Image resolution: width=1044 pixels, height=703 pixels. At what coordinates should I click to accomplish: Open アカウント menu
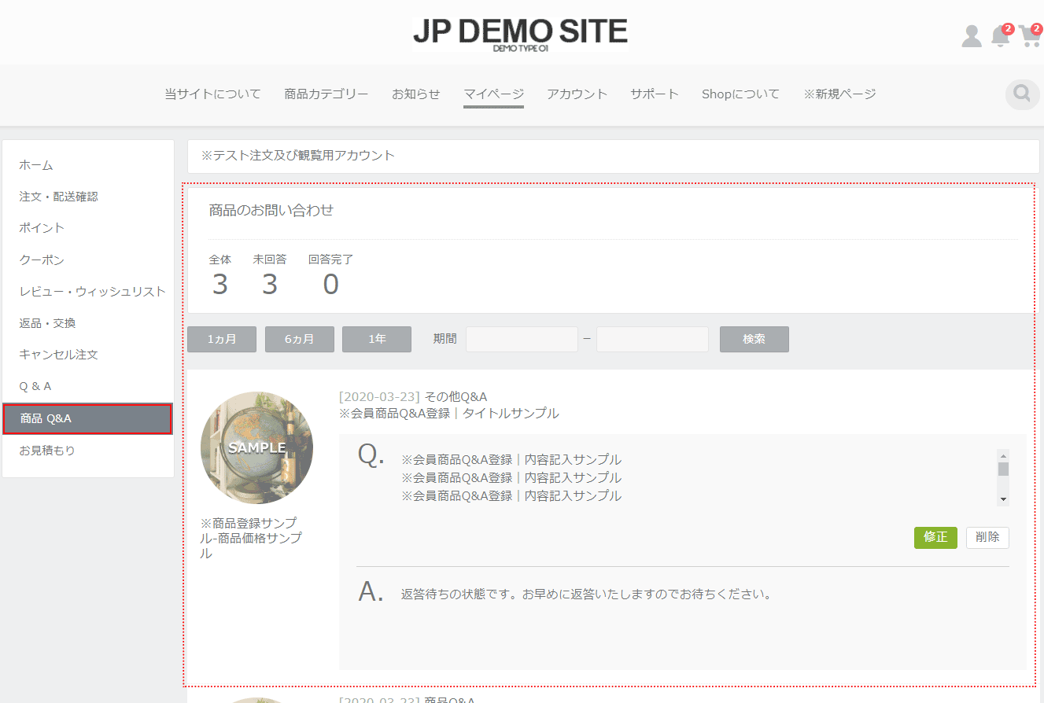point(577,94)
